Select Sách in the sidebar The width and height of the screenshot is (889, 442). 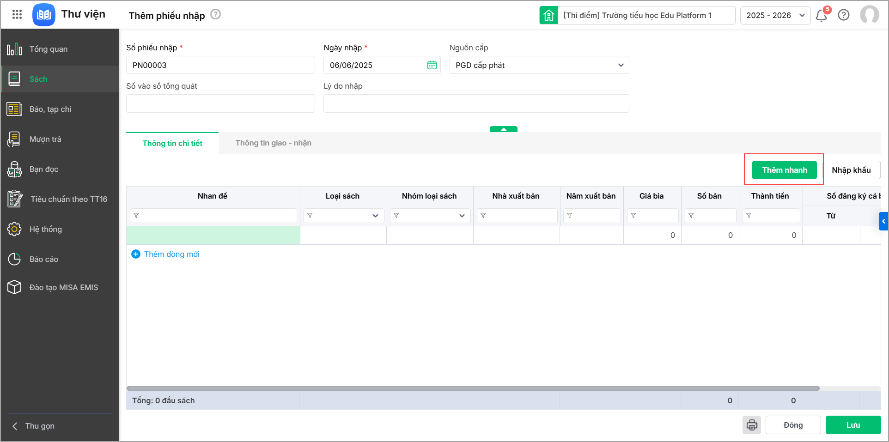pyautogui.click(x=60, y=79)
